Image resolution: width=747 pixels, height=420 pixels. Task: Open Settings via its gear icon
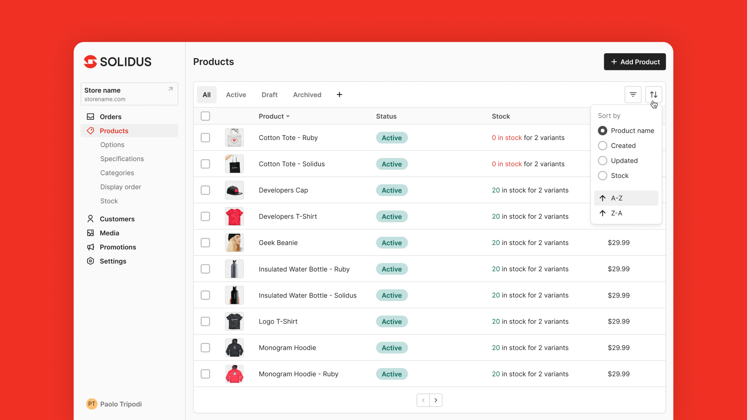(90, 261)
